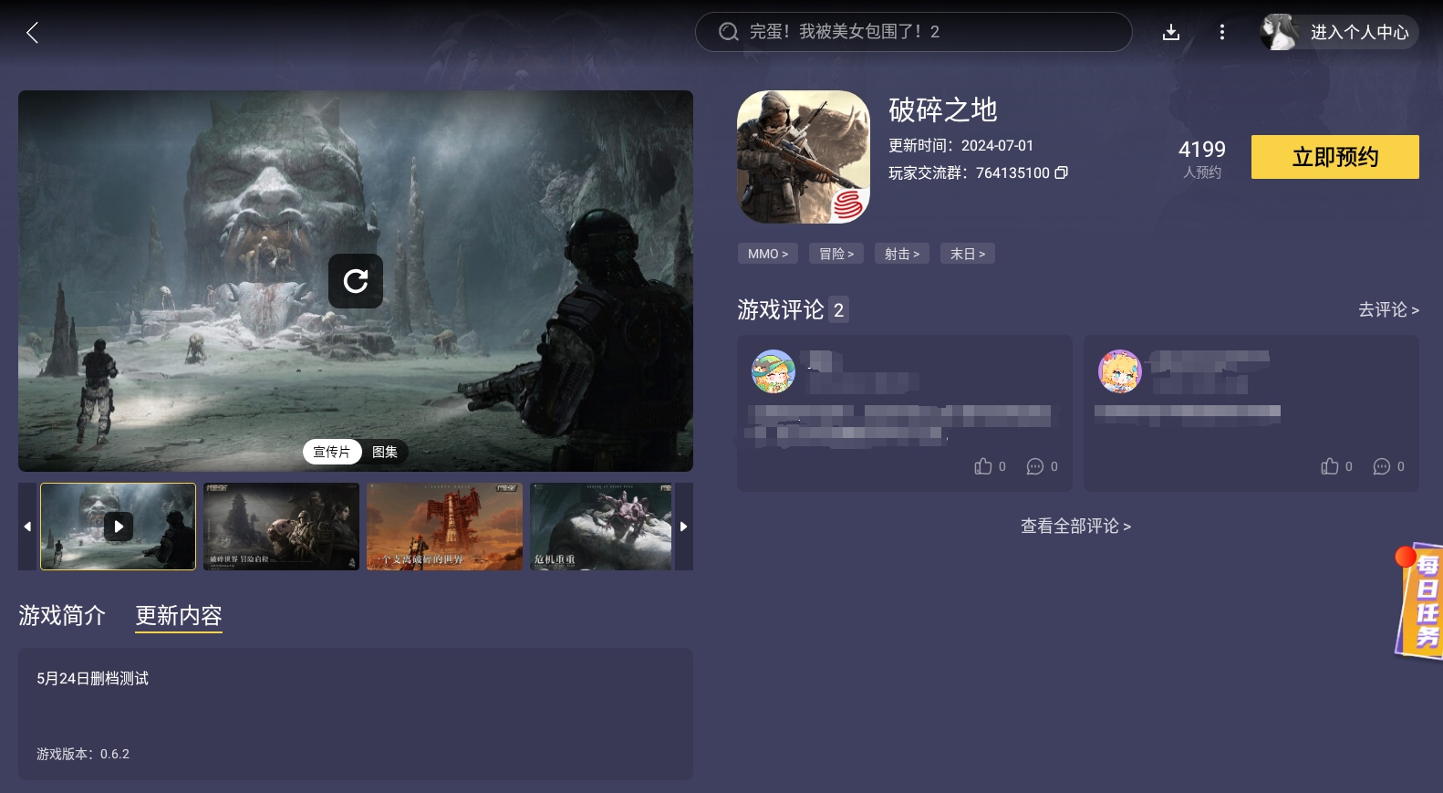
Task: Open the first reviewer's avatar
Action: 773,371
